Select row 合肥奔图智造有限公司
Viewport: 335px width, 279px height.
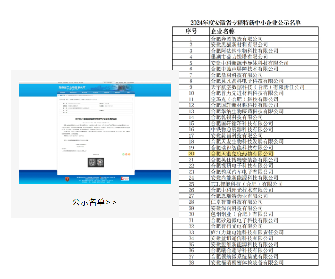click(245, 39)
